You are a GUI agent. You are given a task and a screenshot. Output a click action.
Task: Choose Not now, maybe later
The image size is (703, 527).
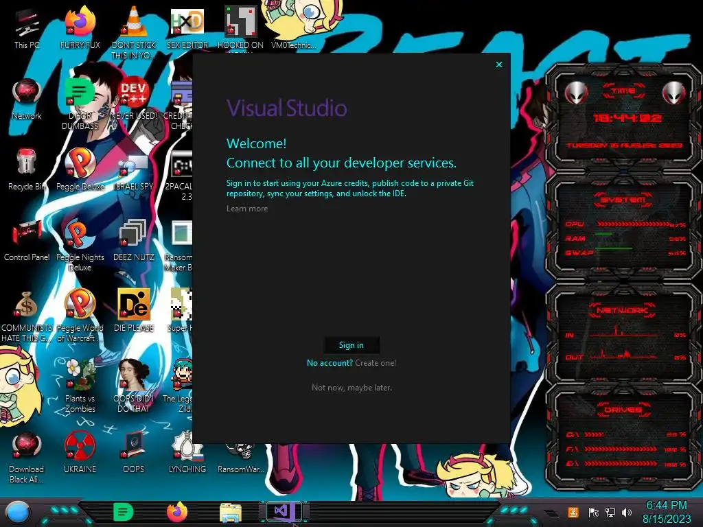pos(351,388)
